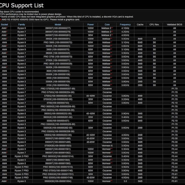Screen dimensions: 185x185
Task: Click the Model column header
Action: click(x=58, y=25)
